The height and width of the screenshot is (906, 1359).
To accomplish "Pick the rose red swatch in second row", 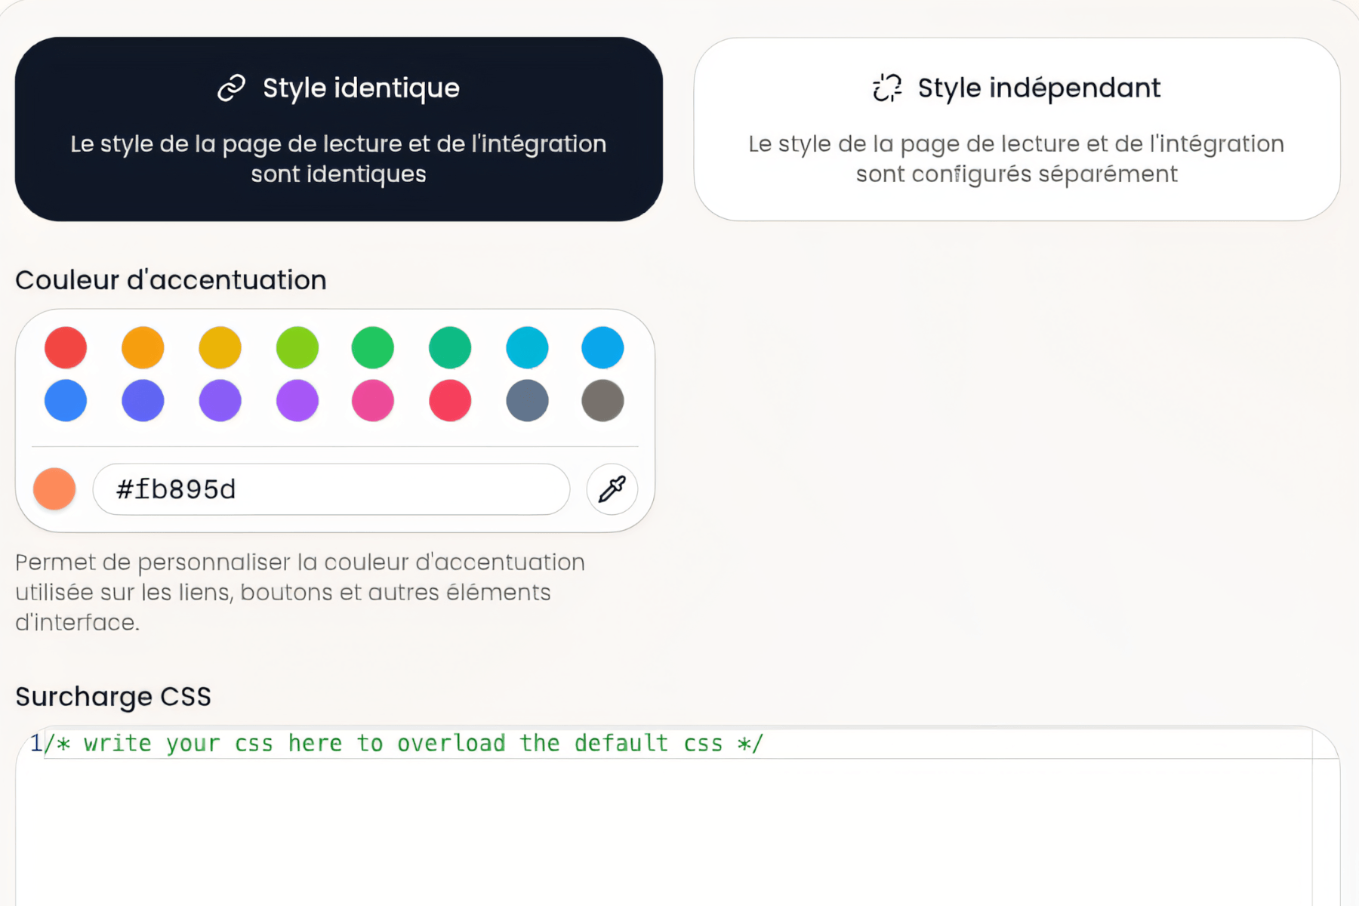I will coord(450,400).
